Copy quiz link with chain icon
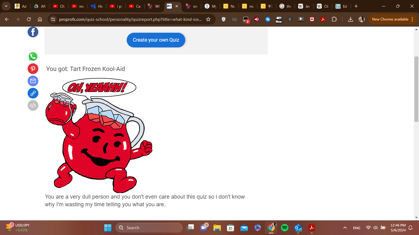Screen dimensions: 419x235 coord(33,93)
